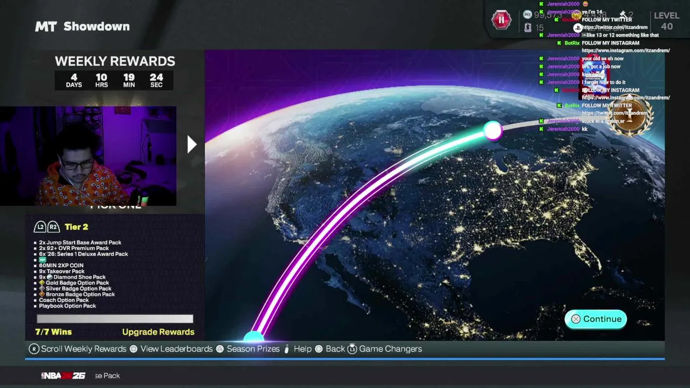Open Help from bottom bar
Screen dimensions: 690x388
tap(302, 349)
